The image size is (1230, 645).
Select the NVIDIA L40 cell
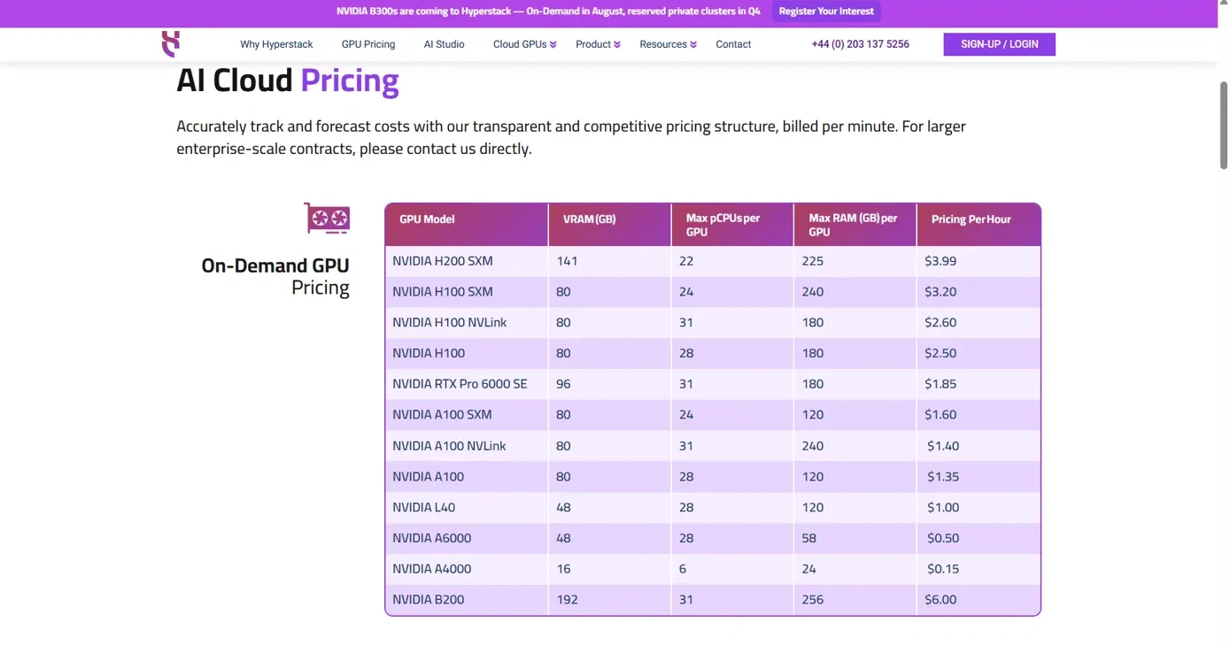tap(424, 508)
